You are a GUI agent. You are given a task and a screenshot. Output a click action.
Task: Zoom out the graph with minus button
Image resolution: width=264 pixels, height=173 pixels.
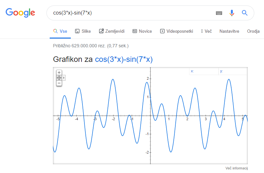click(59, 83)
